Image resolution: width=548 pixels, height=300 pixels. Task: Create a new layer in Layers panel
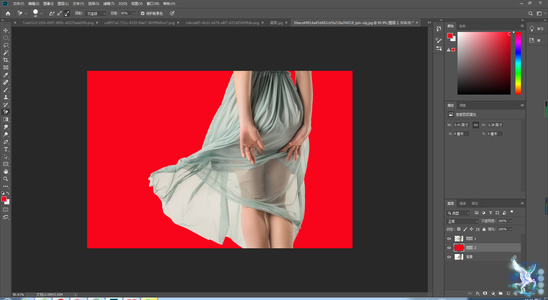[x=508, y=293]
